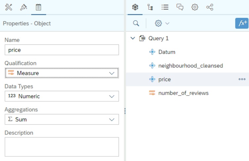The image size is (249, 161).
Task: Collapse the Query 1 tree node
Action: [x=133, y=38]
